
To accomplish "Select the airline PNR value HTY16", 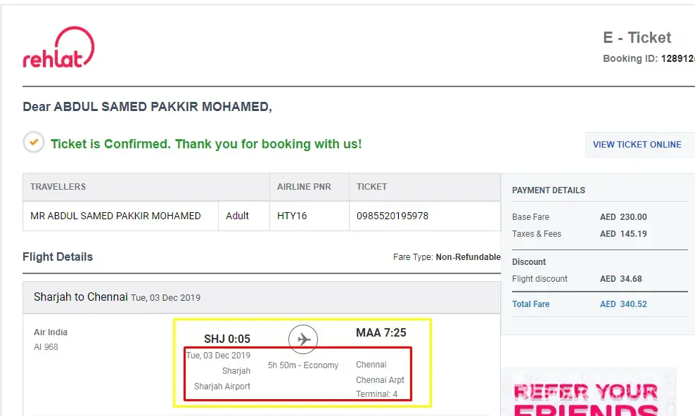I will 292,216.
